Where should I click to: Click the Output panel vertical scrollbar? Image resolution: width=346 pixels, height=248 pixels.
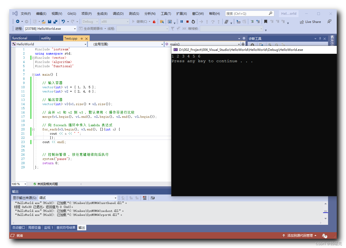(325, 211)
